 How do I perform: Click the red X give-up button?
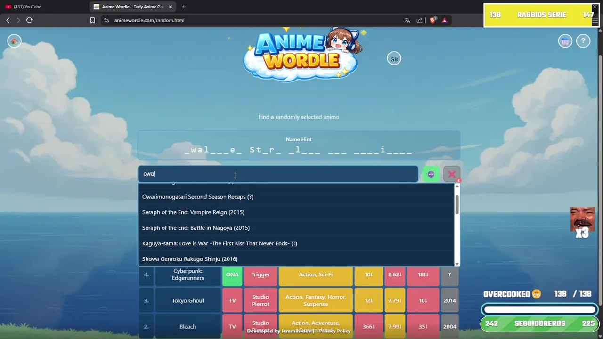pos(452,174)
